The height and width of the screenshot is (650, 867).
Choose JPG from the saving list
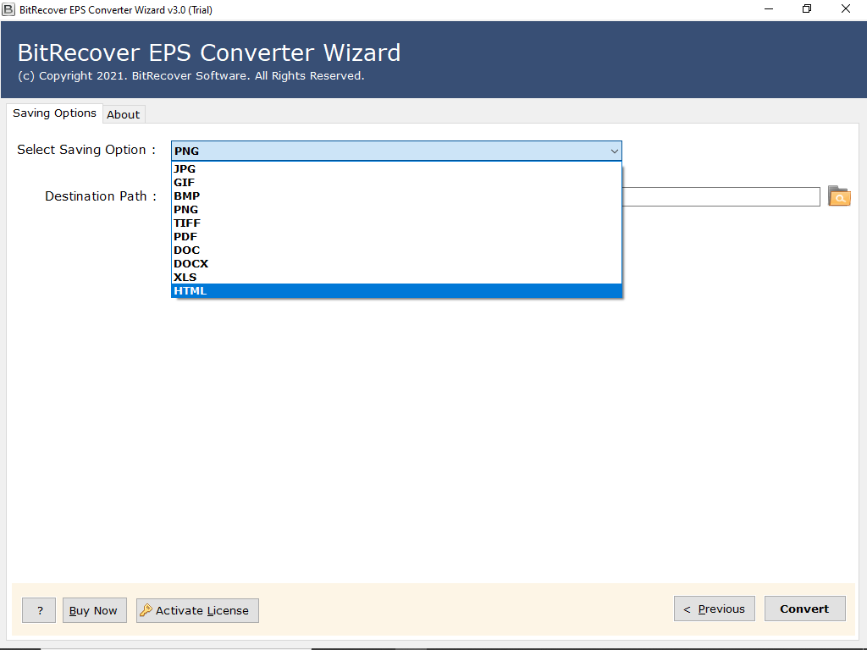[x=396, y=169]
